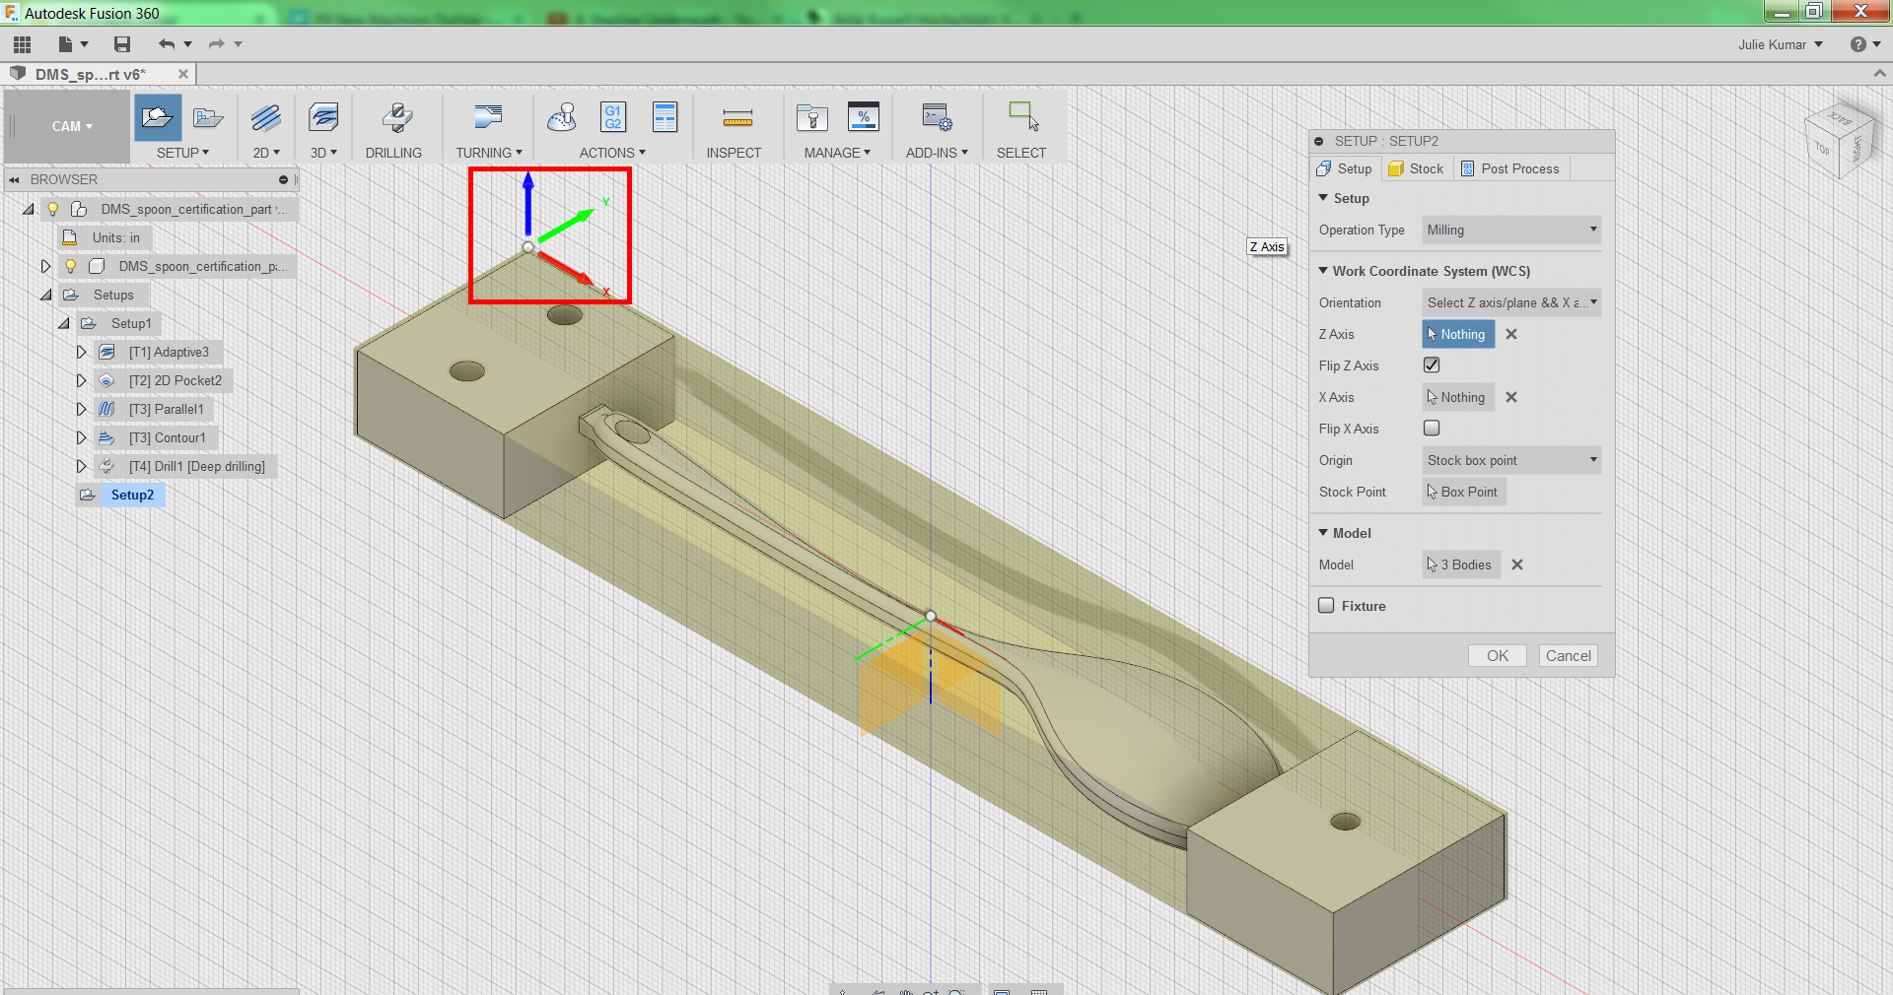Click Cancel in the Setup dialog

pos(1568,656)
